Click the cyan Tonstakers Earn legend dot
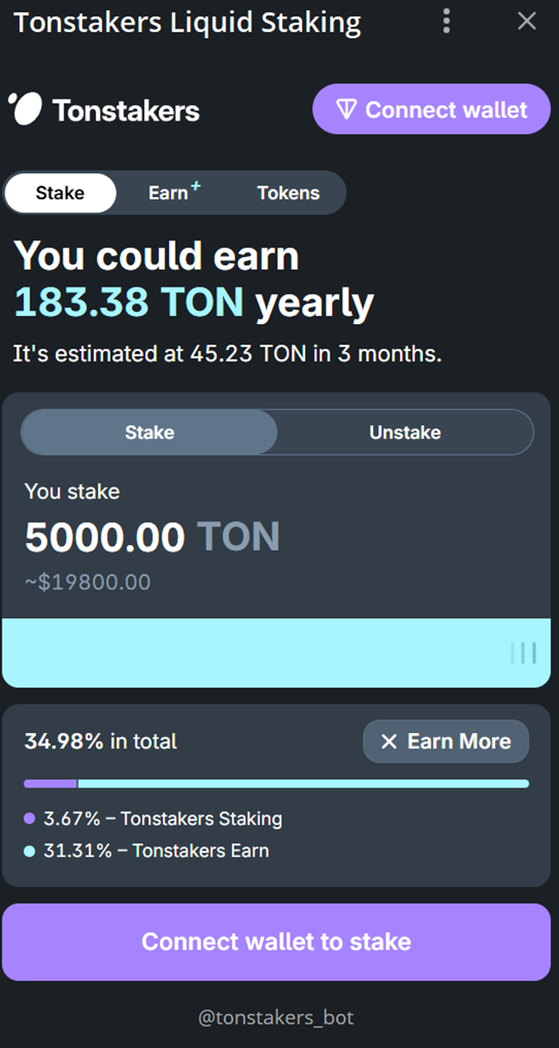559x1048 pixels. click(x=29, y=851)
